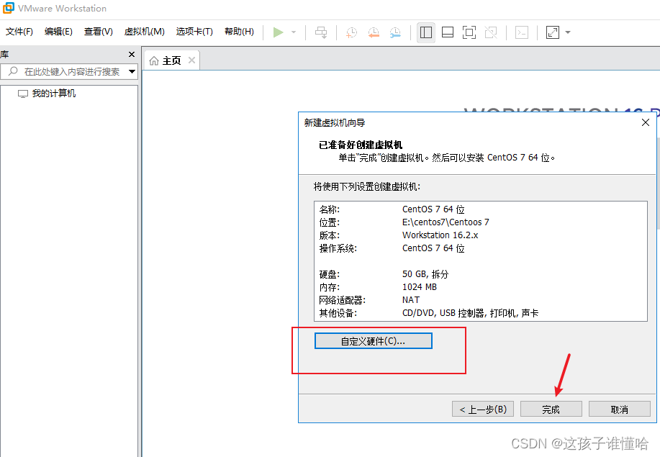660x457 pixels.
Task: Click the 将使用下列设置创建虚拟机 label
Action: [x=366, y=186]
